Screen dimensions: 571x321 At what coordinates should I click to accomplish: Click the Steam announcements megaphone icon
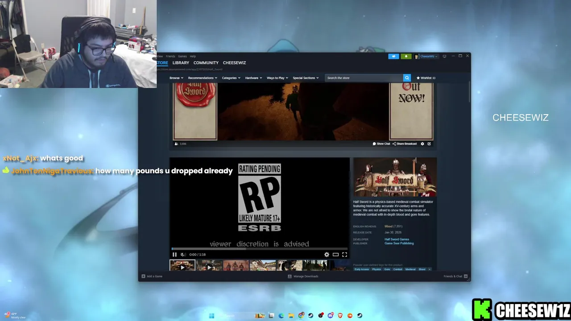pyautogui.click(x=393, y=56)
